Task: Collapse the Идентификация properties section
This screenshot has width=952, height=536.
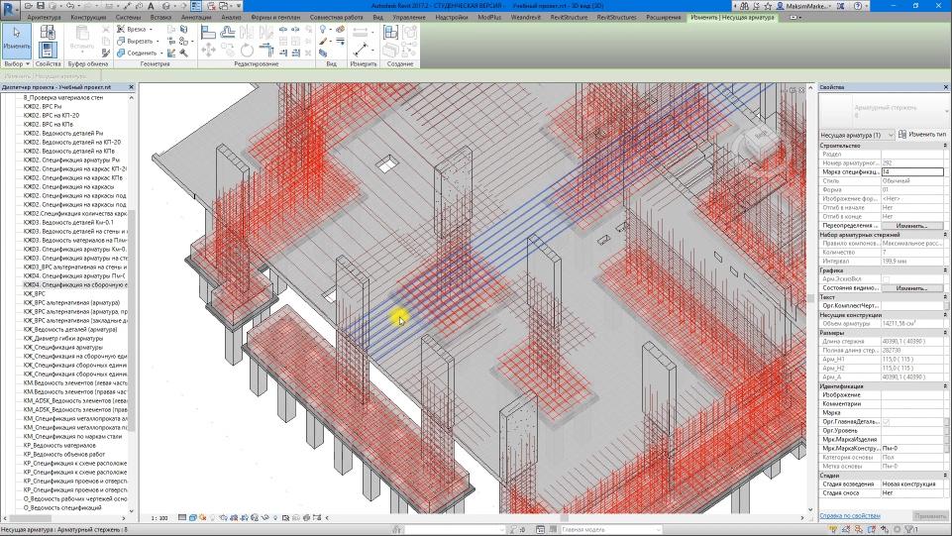Action: point(945,386)
